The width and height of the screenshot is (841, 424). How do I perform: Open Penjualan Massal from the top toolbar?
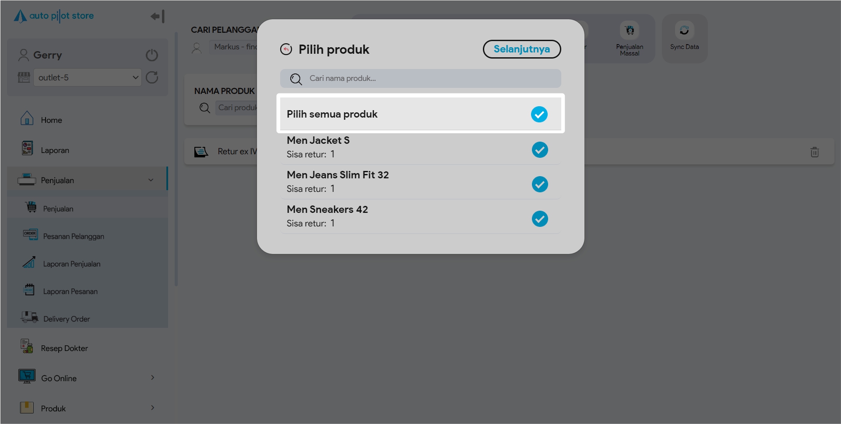click(630, 38)
